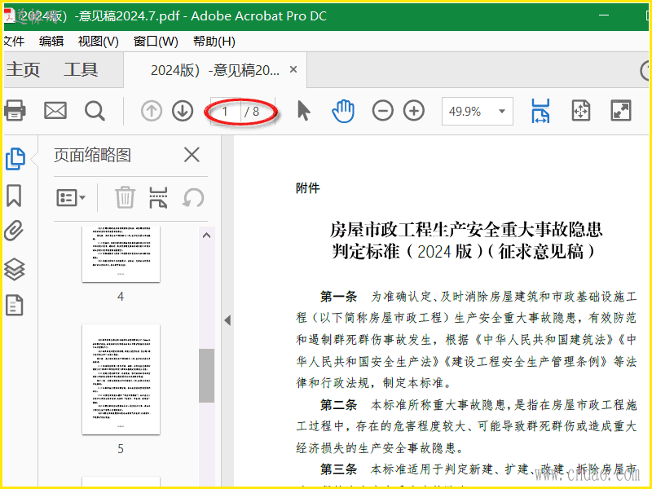Click the 第一条 article heading
Viewport: 652px width, 489px height.
coord(338,297)
